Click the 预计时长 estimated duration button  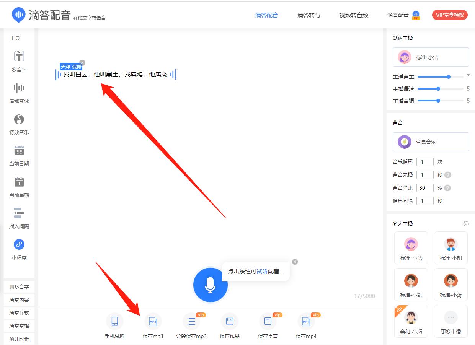click(x=19, y=339)
